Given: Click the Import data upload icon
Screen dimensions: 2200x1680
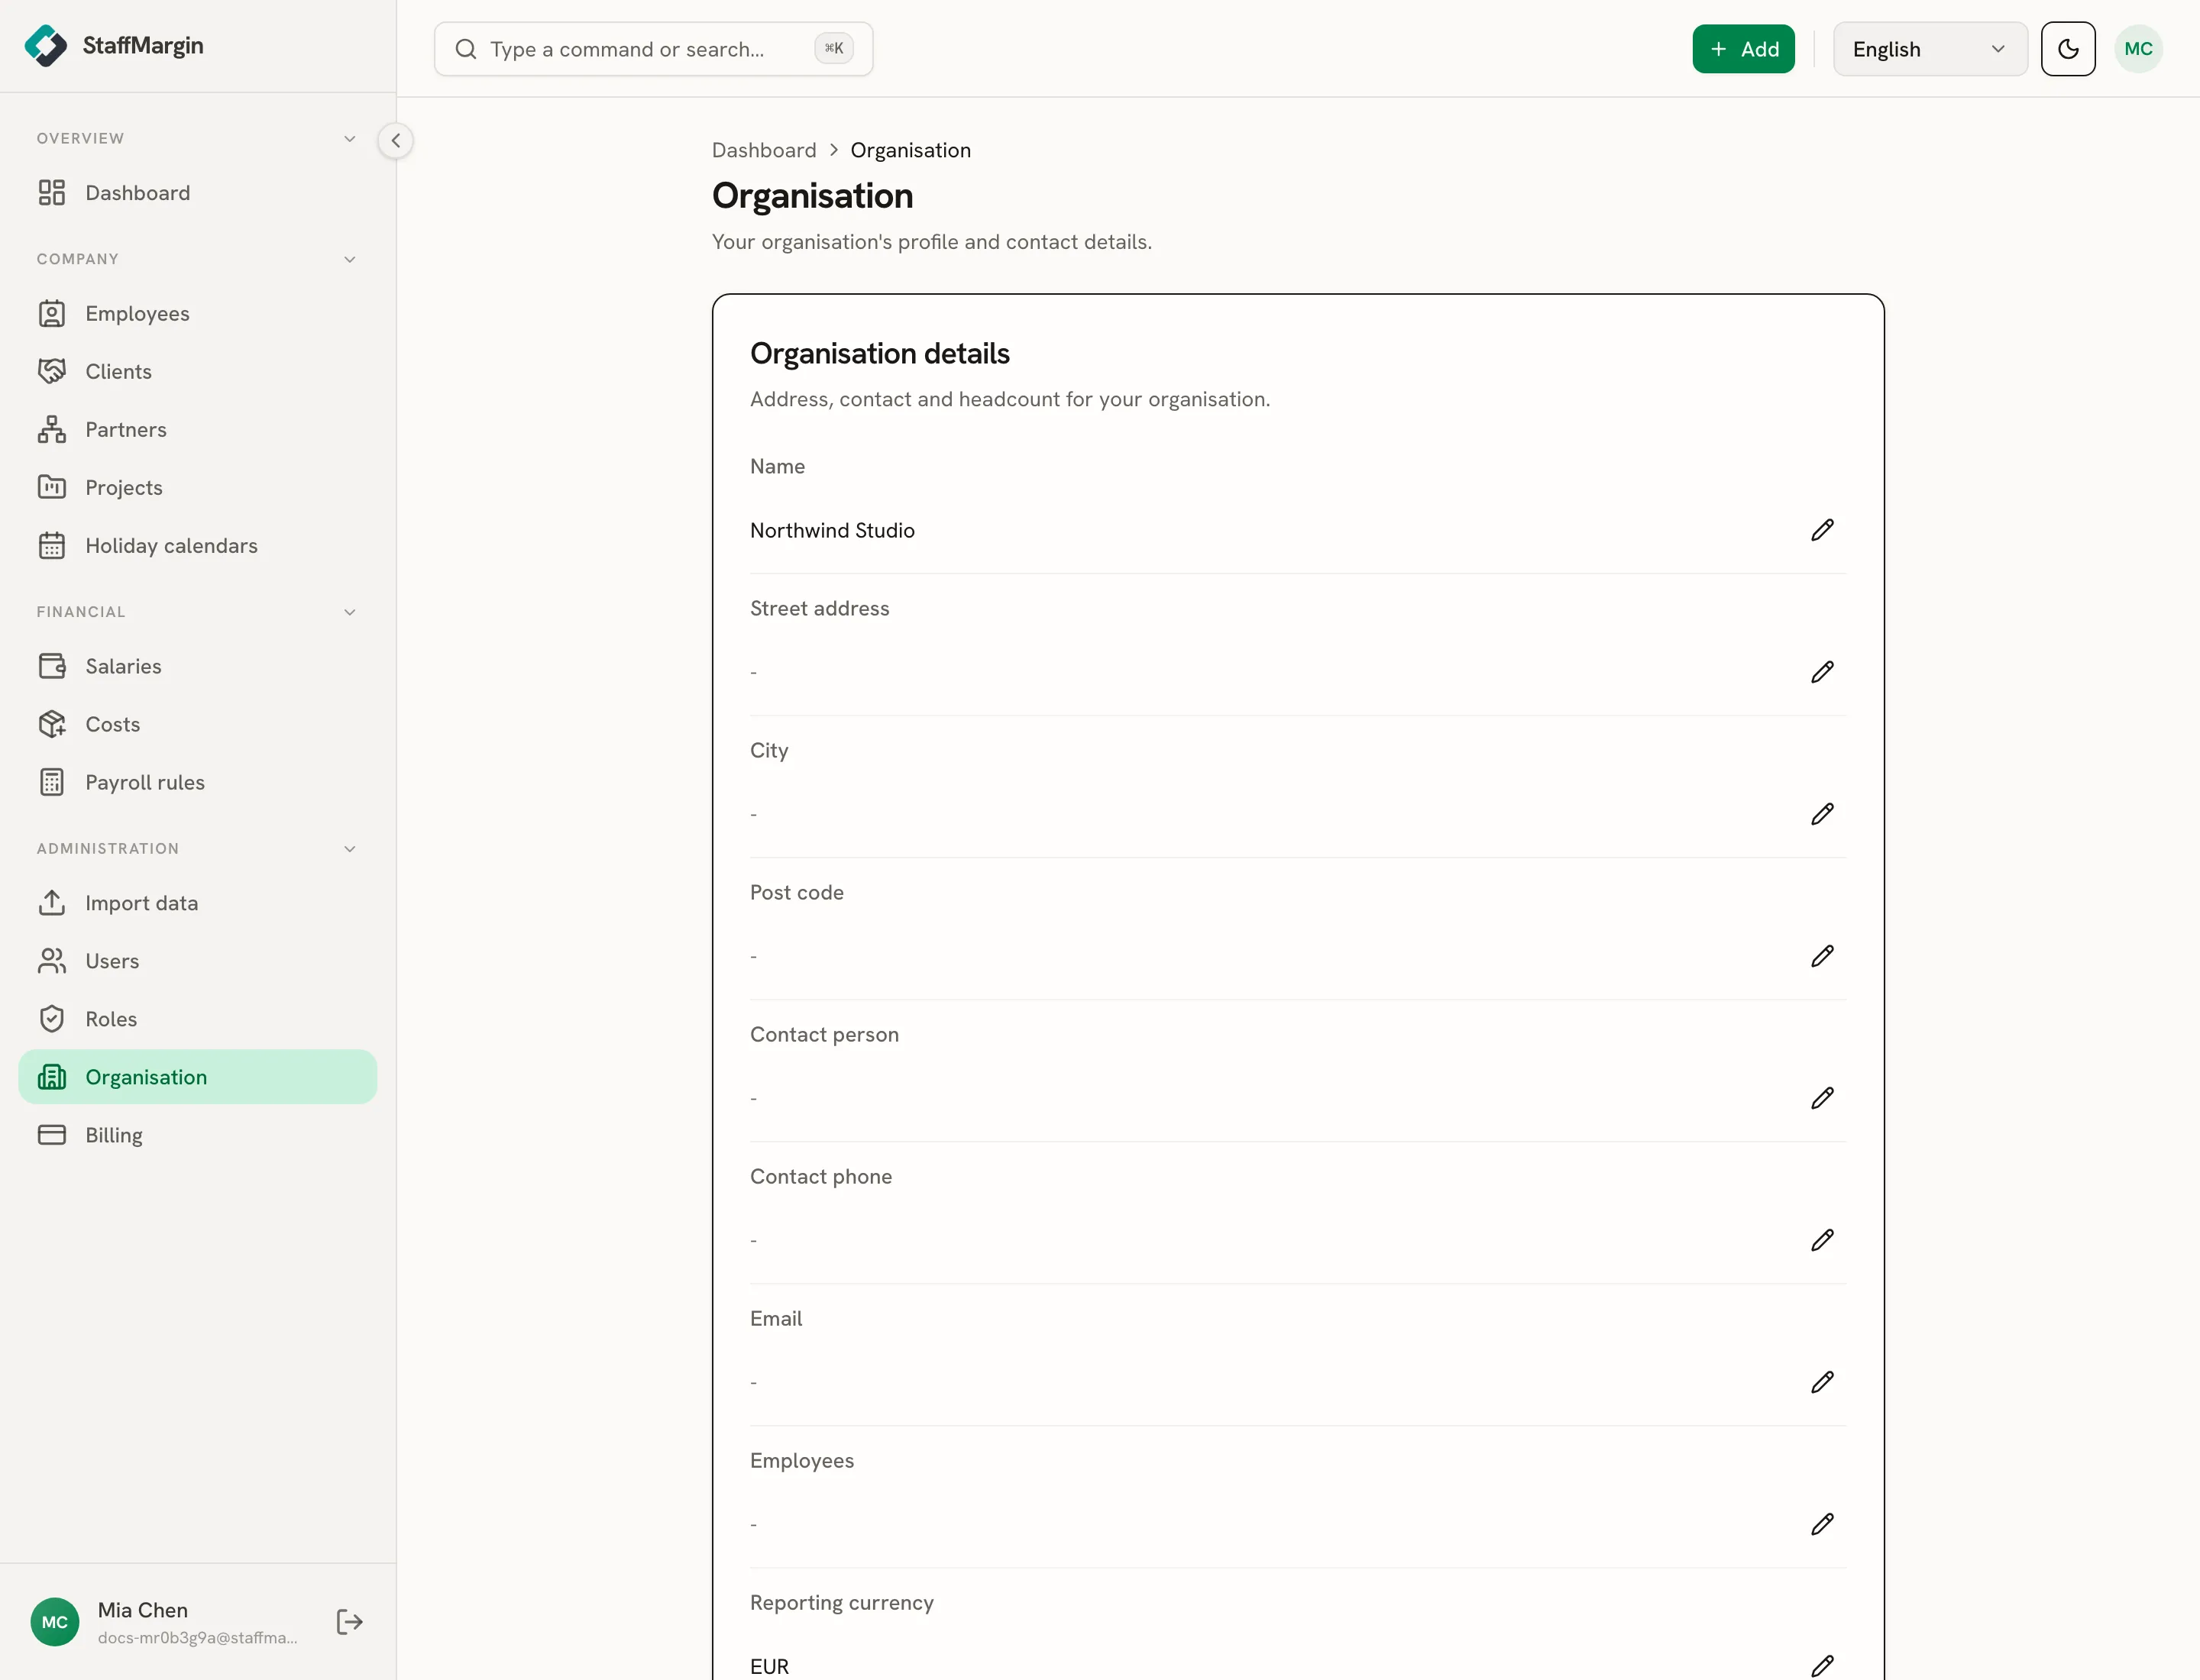Looking at the screenshot, I should [x=52, y=903].
